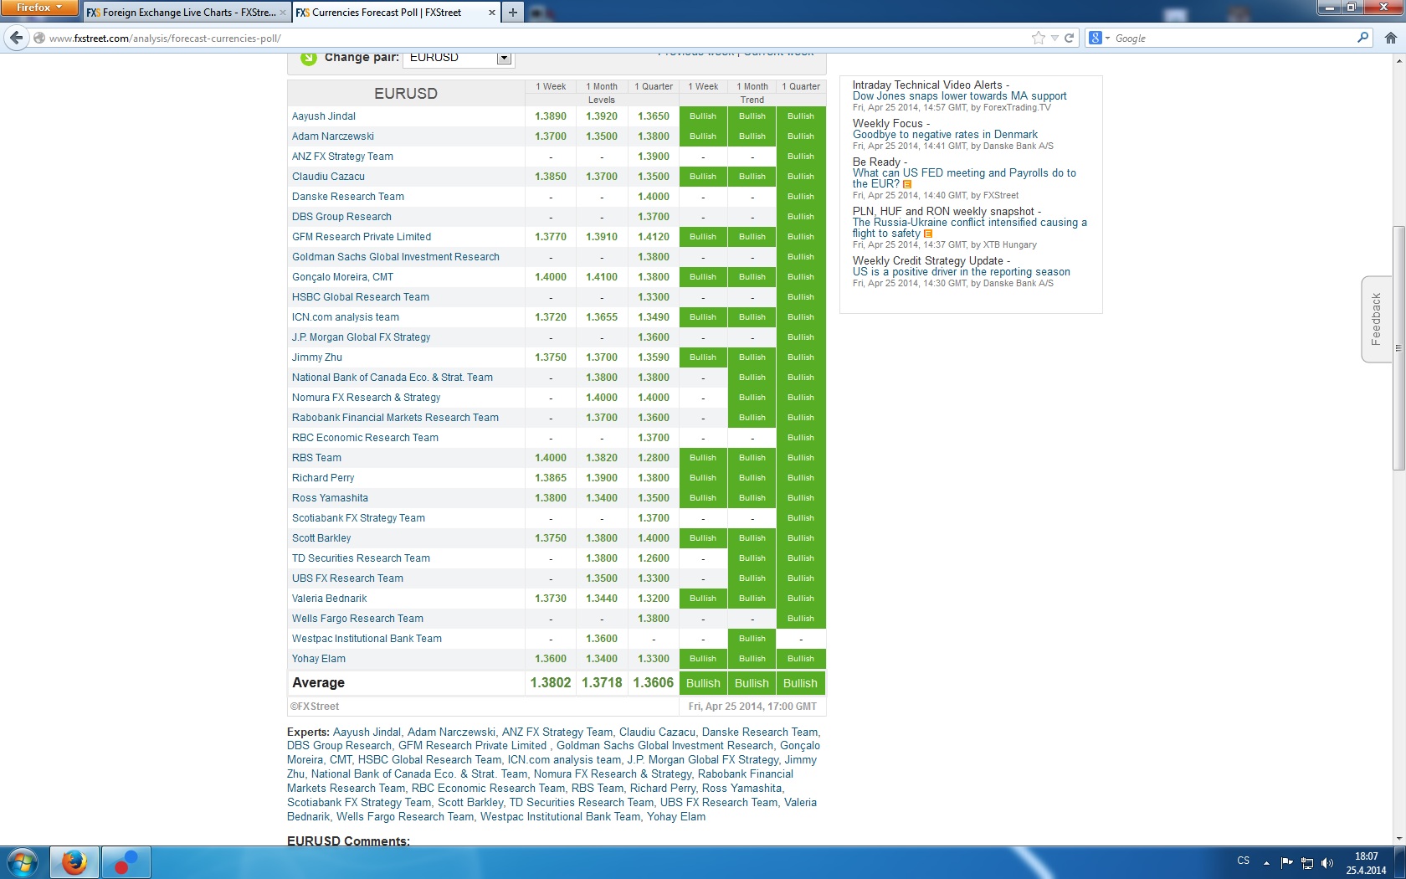Open the bookmarks history dropdown arrow
Image resolution: width=1406 pixels, height=879 pixels.
(x=1054, y=38)
